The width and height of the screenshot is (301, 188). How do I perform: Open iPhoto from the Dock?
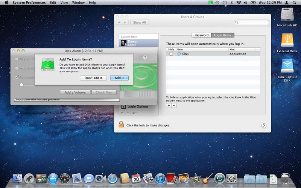(x=184, y=178)
